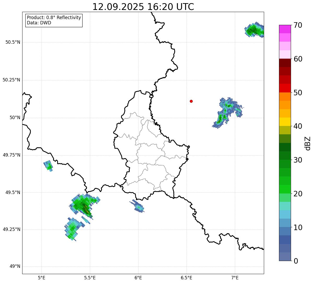Click the longitude label "5°E"
The image size is (314, 283).
pos(42,278)
